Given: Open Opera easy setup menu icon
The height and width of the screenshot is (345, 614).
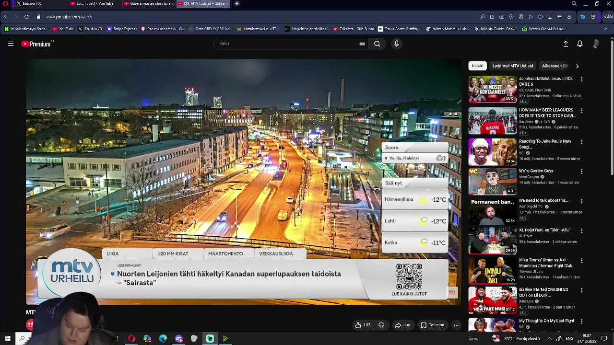Looking at the screenshot, I should click(559, 17).
